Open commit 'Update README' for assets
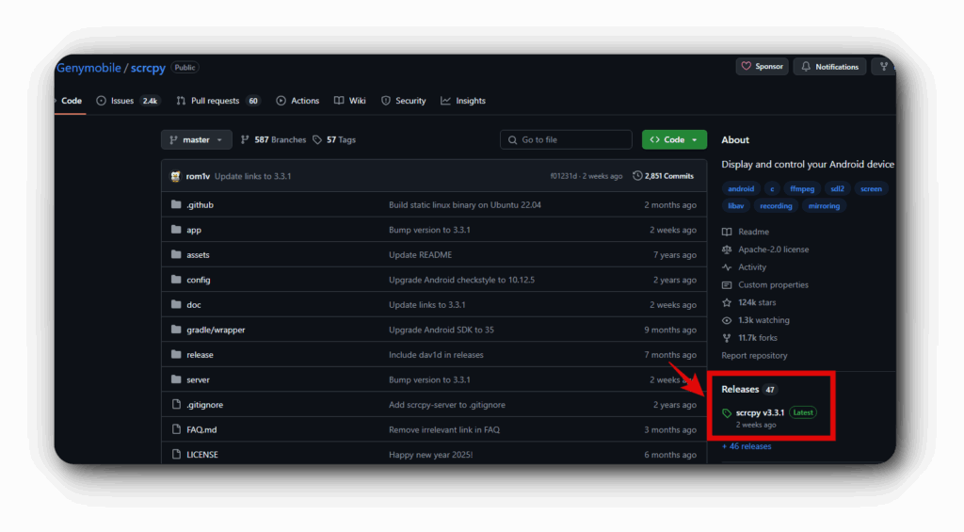The image size is (964, 532). click(x=420, y=254)
